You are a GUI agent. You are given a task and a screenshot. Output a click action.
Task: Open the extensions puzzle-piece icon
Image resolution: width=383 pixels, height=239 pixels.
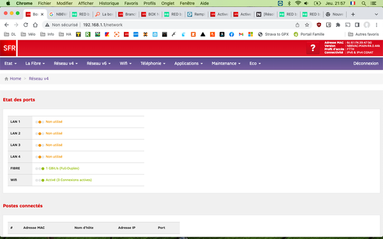click(x=338, y=25)
